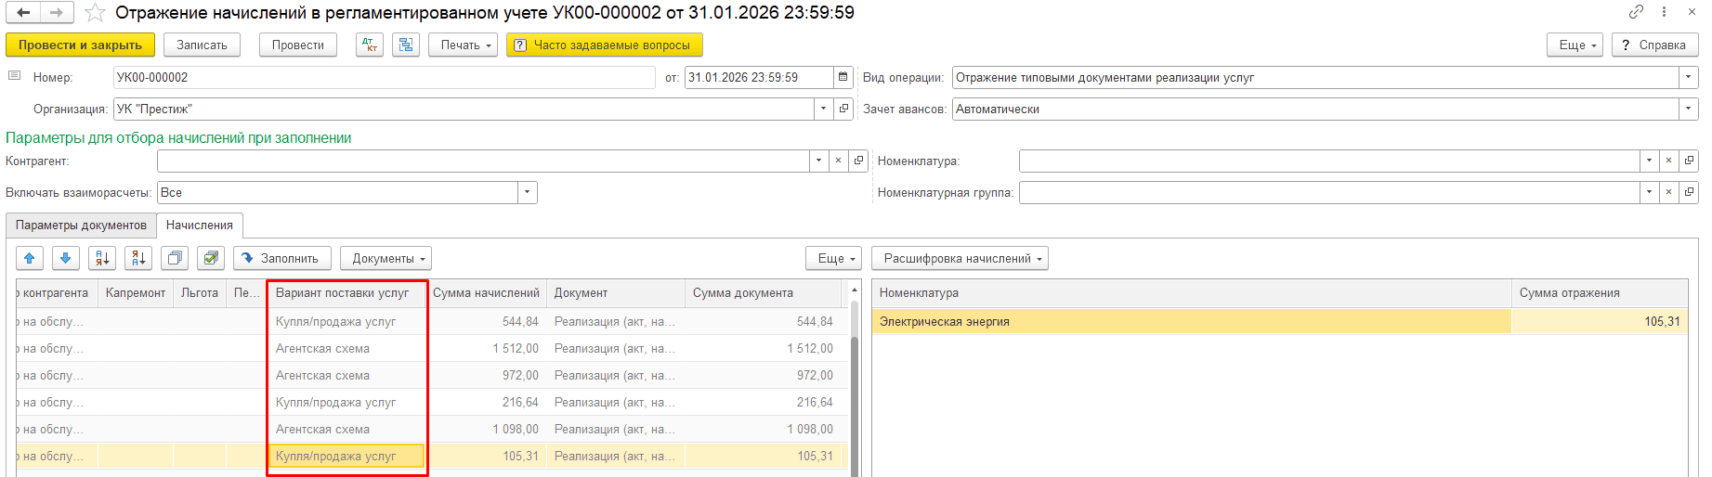Switch to Параметры документов tab
The height and width of the screenshot is (477, 1712).
[81, 226]
